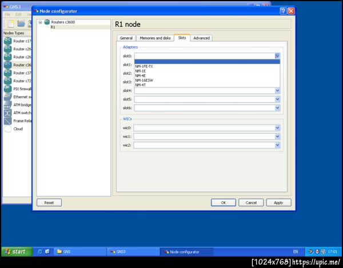
Task: Open Internet Explorer quick launch icon
Action: point(40,251)
